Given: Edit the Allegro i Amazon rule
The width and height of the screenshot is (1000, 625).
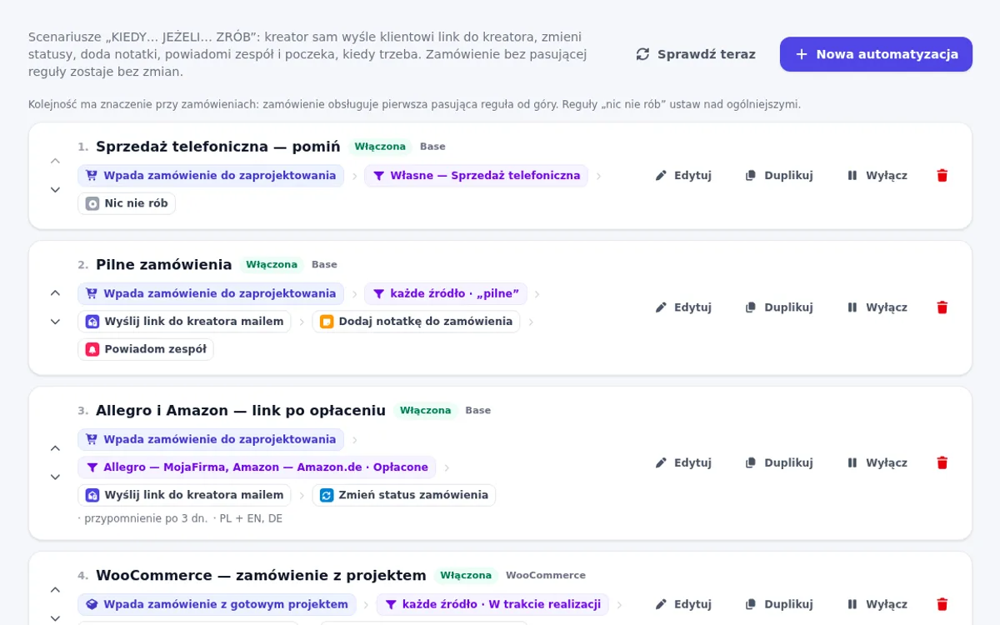Looking at the screenshot, I should tap(683, 462).
